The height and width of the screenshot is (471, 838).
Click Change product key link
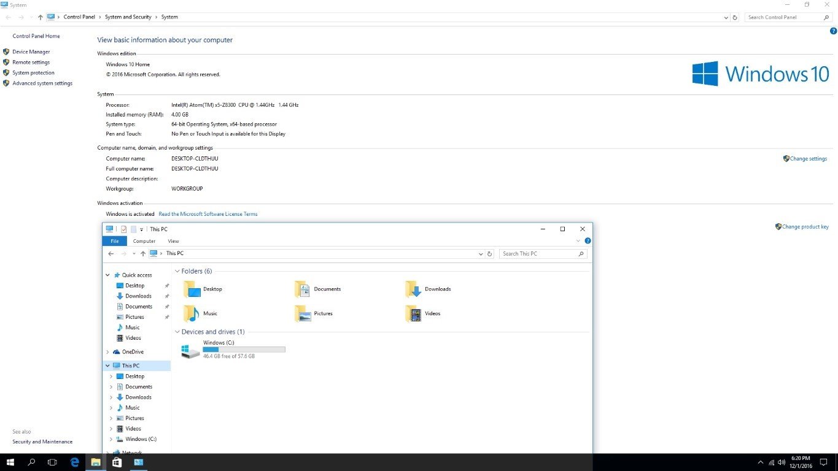[805, 227]
